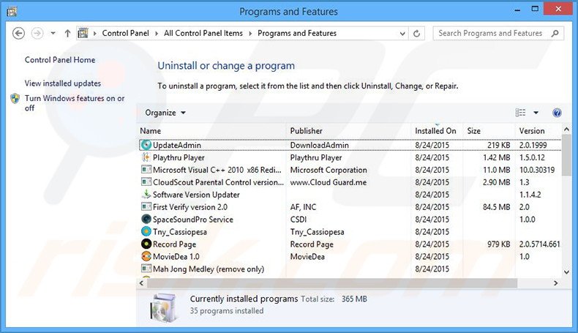
Task: Click the vertical scrollbar up arrow
Action: point(566,130)
